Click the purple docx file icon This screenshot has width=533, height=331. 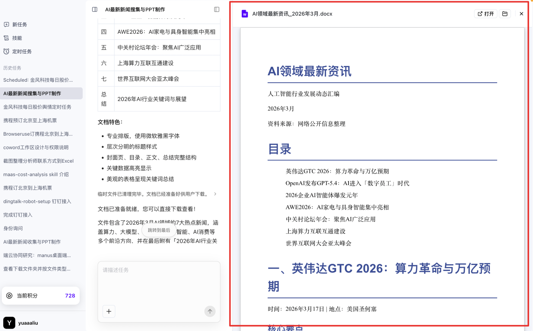coord(244,14)
